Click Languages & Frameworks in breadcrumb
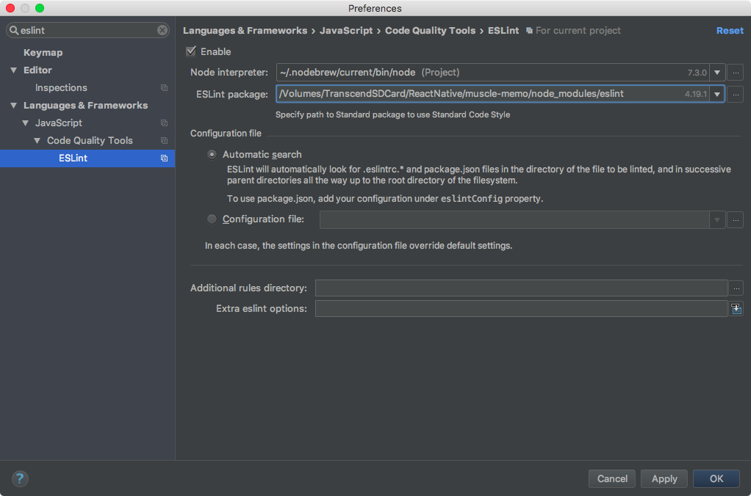The image size is (751, 496). [x=245, y=31]
